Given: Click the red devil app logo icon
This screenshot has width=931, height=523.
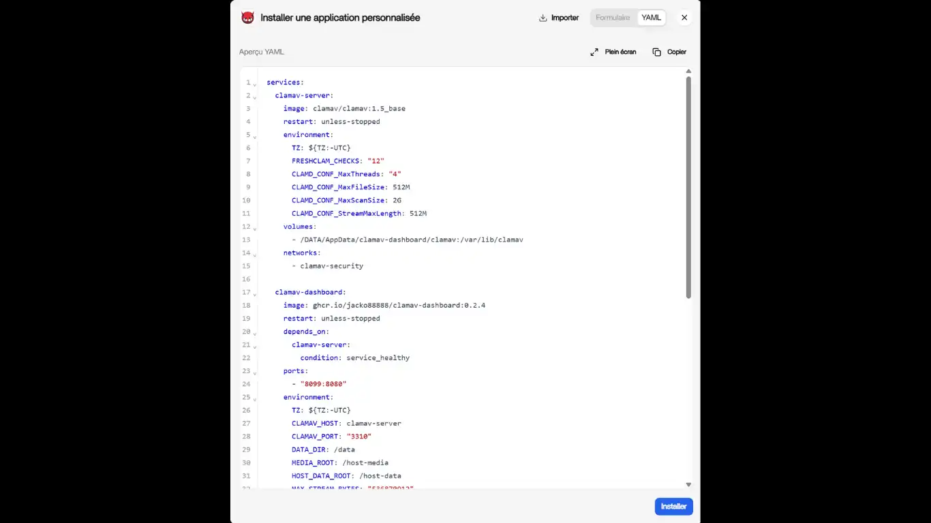Looking at the screenshot, I should tap(247, 18).
